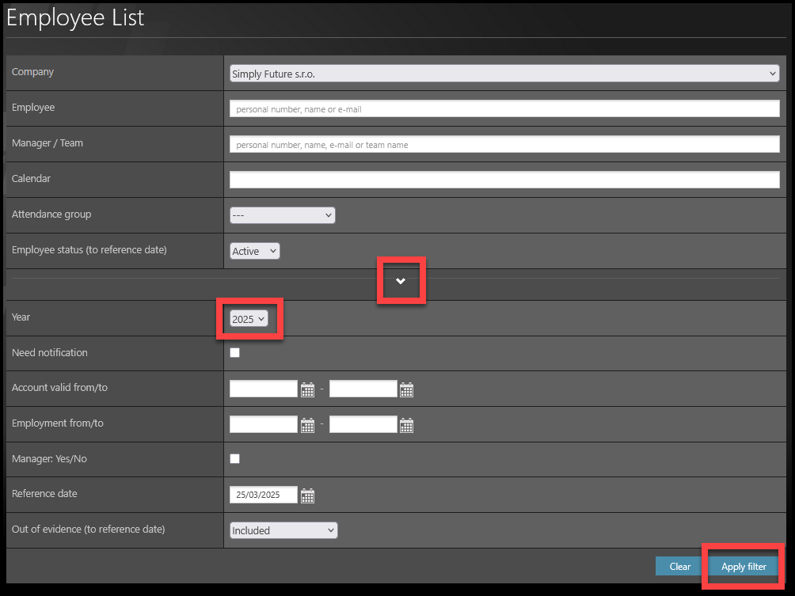This screenshot has height=596, width=795.
Task: Open the Company dropdown showing Simply Future s.r.o.
Action: (504, 74)
